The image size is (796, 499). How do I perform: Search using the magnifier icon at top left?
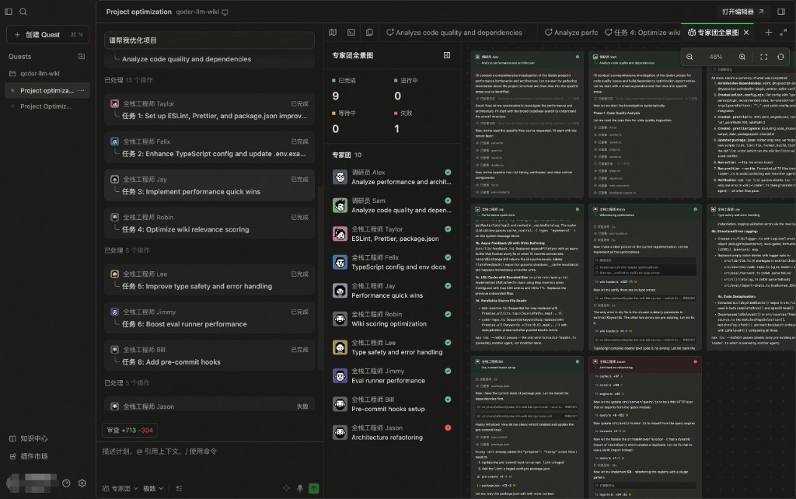(x=23, y=12)
